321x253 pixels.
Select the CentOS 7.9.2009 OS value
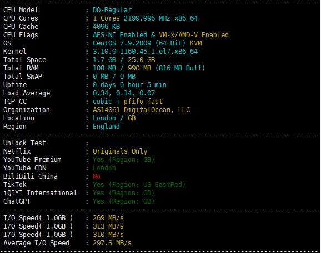point(122,43)
